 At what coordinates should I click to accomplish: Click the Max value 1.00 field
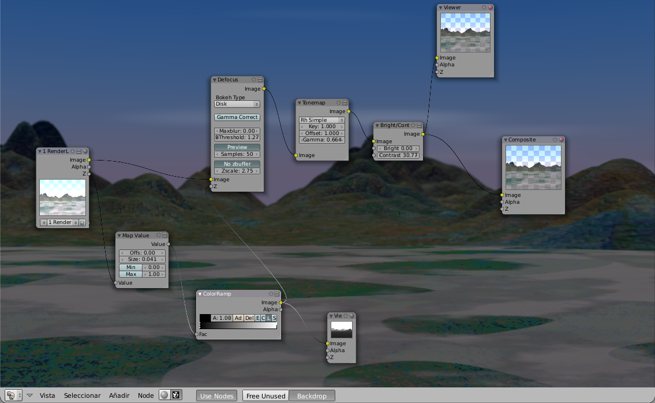point(154,274)
